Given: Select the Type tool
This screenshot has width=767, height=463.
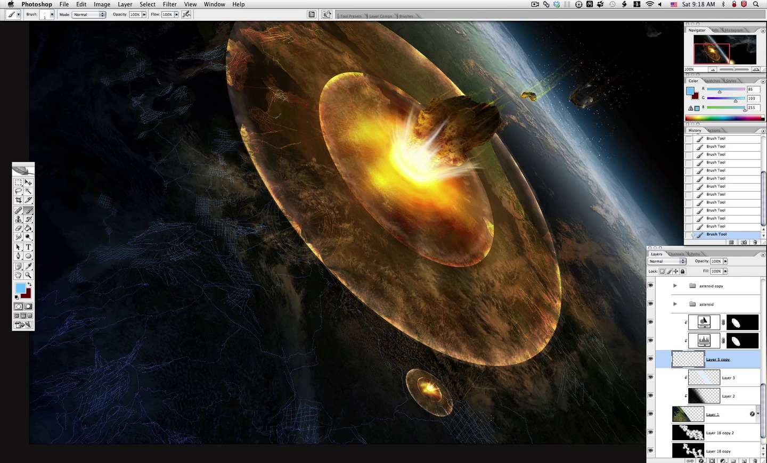Looking at the screenshot, I should point(28,247).
